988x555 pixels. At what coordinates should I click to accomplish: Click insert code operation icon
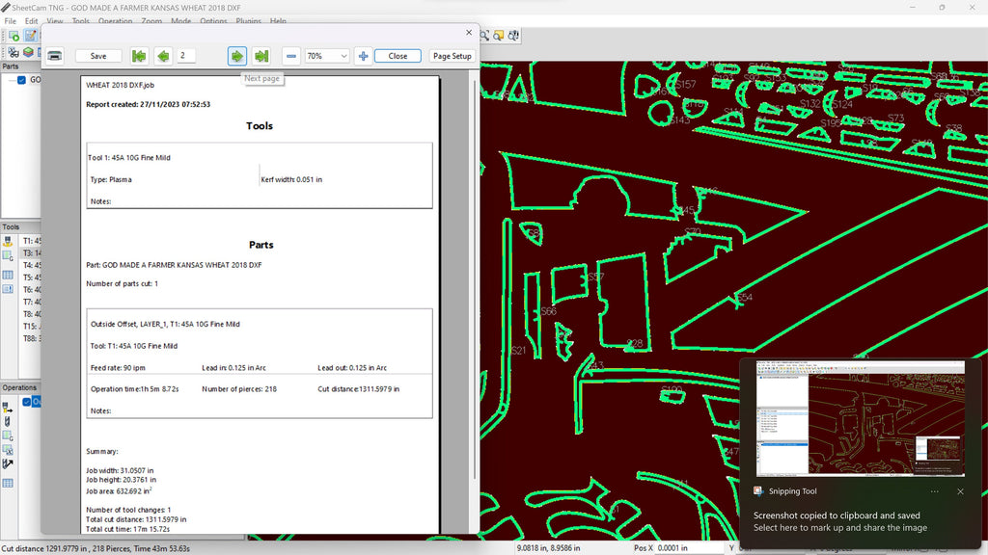tap(8, 436)
